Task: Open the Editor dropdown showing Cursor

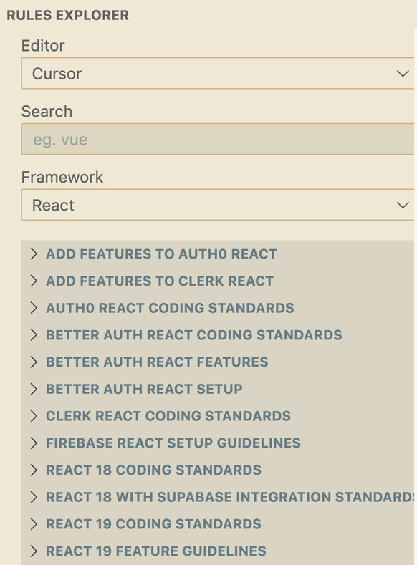Action: (x=218, y=73)
